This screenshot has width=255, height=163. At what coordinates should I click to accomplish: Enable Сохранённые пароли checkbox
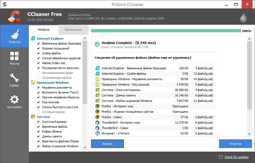pyautogui.click(x=38, y=78)
